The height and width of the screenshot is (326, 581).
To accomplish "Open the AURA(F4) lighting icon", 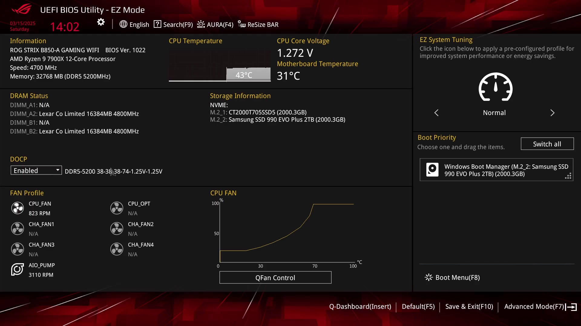I will coord(201,24).
